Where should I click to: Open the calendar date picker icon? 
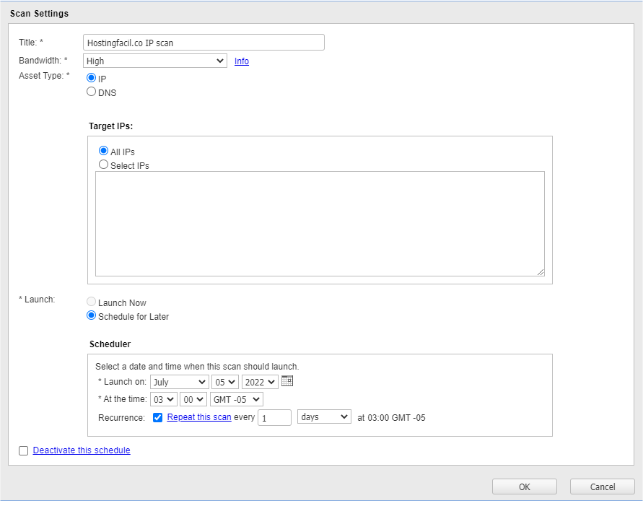coord(287,381)
